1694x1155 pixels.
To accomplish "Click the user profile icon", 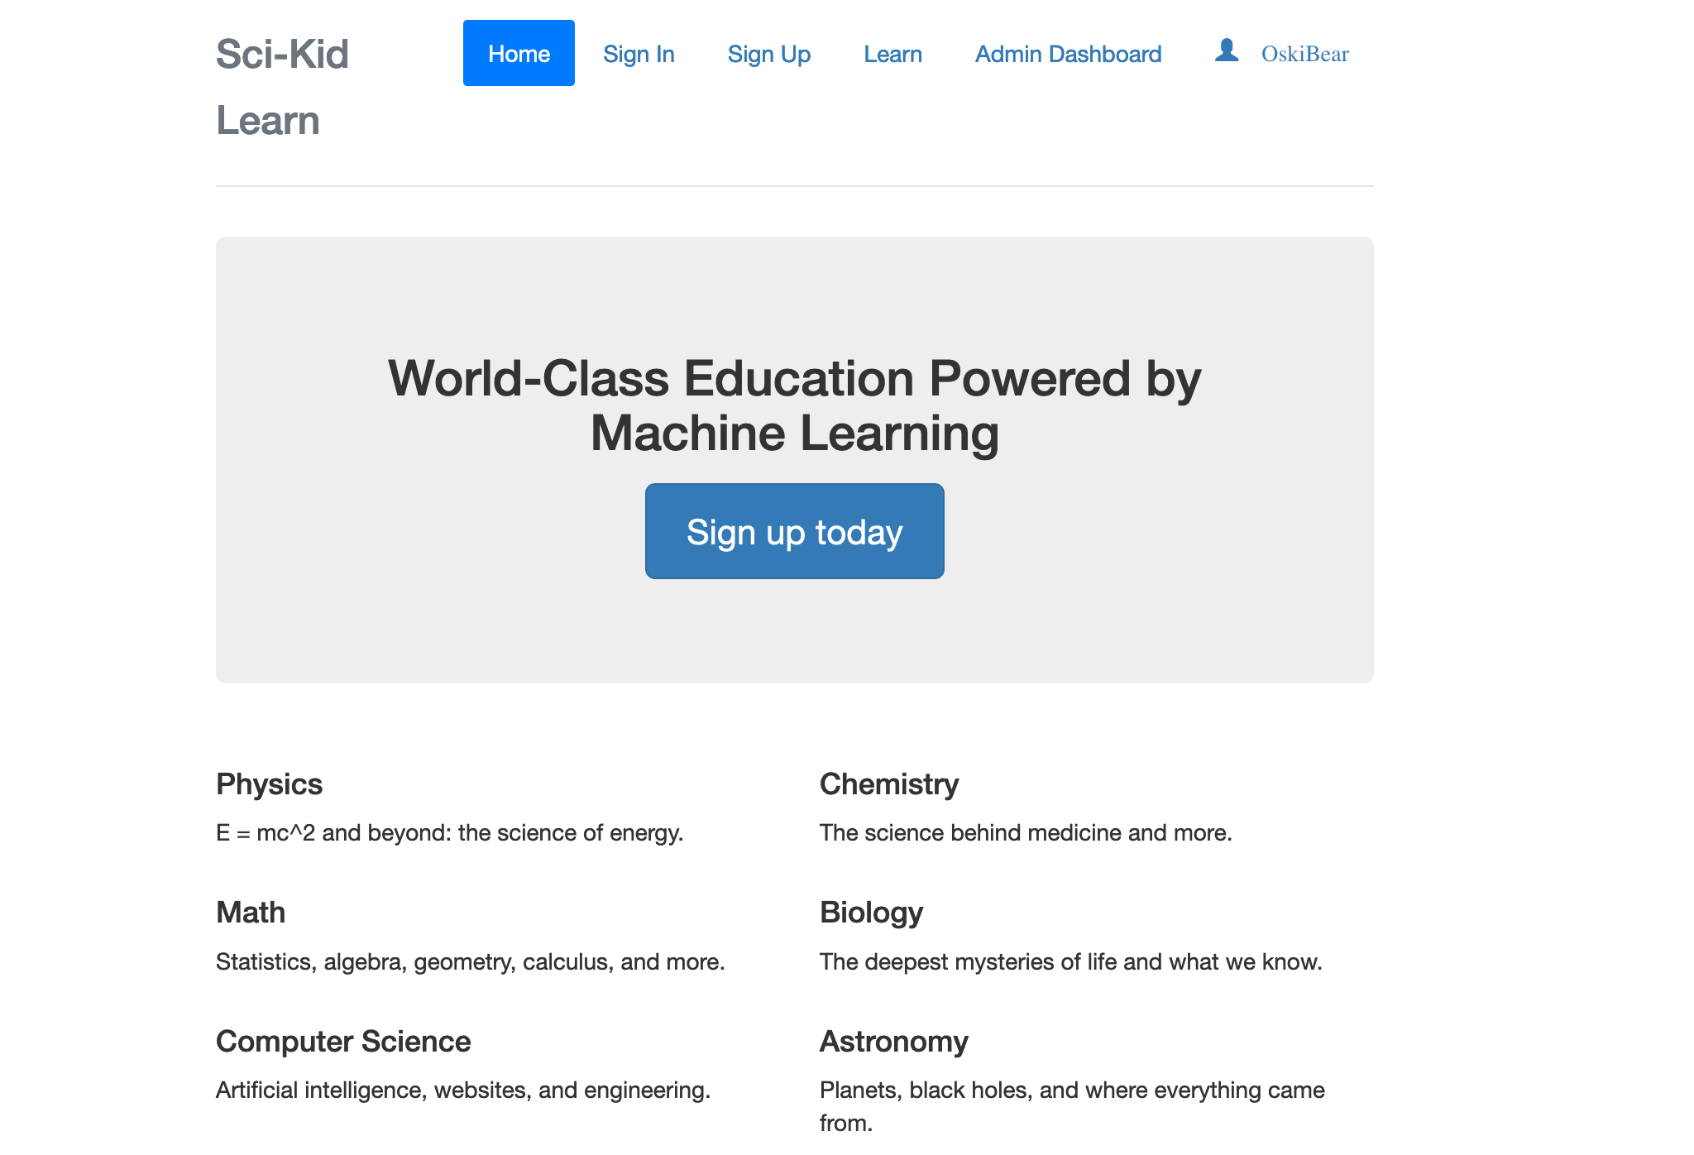I will (x=1227, y=51).
